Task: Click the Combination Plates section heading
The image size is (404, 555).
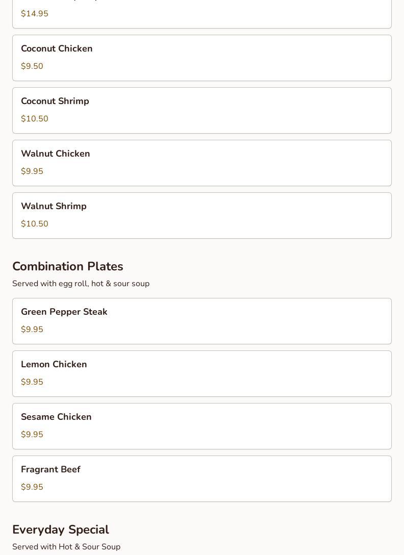Action: click(68, 267)
